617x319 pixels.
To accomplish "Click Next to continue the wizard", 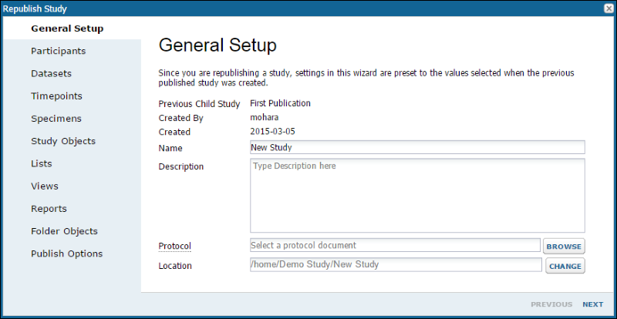I will 592,304.
